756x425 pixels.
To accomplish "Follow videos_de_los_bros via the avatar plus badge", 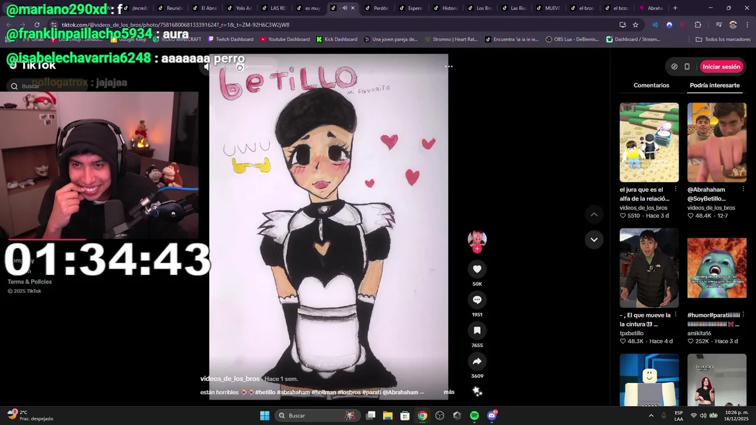I will (x=477, y=249).
